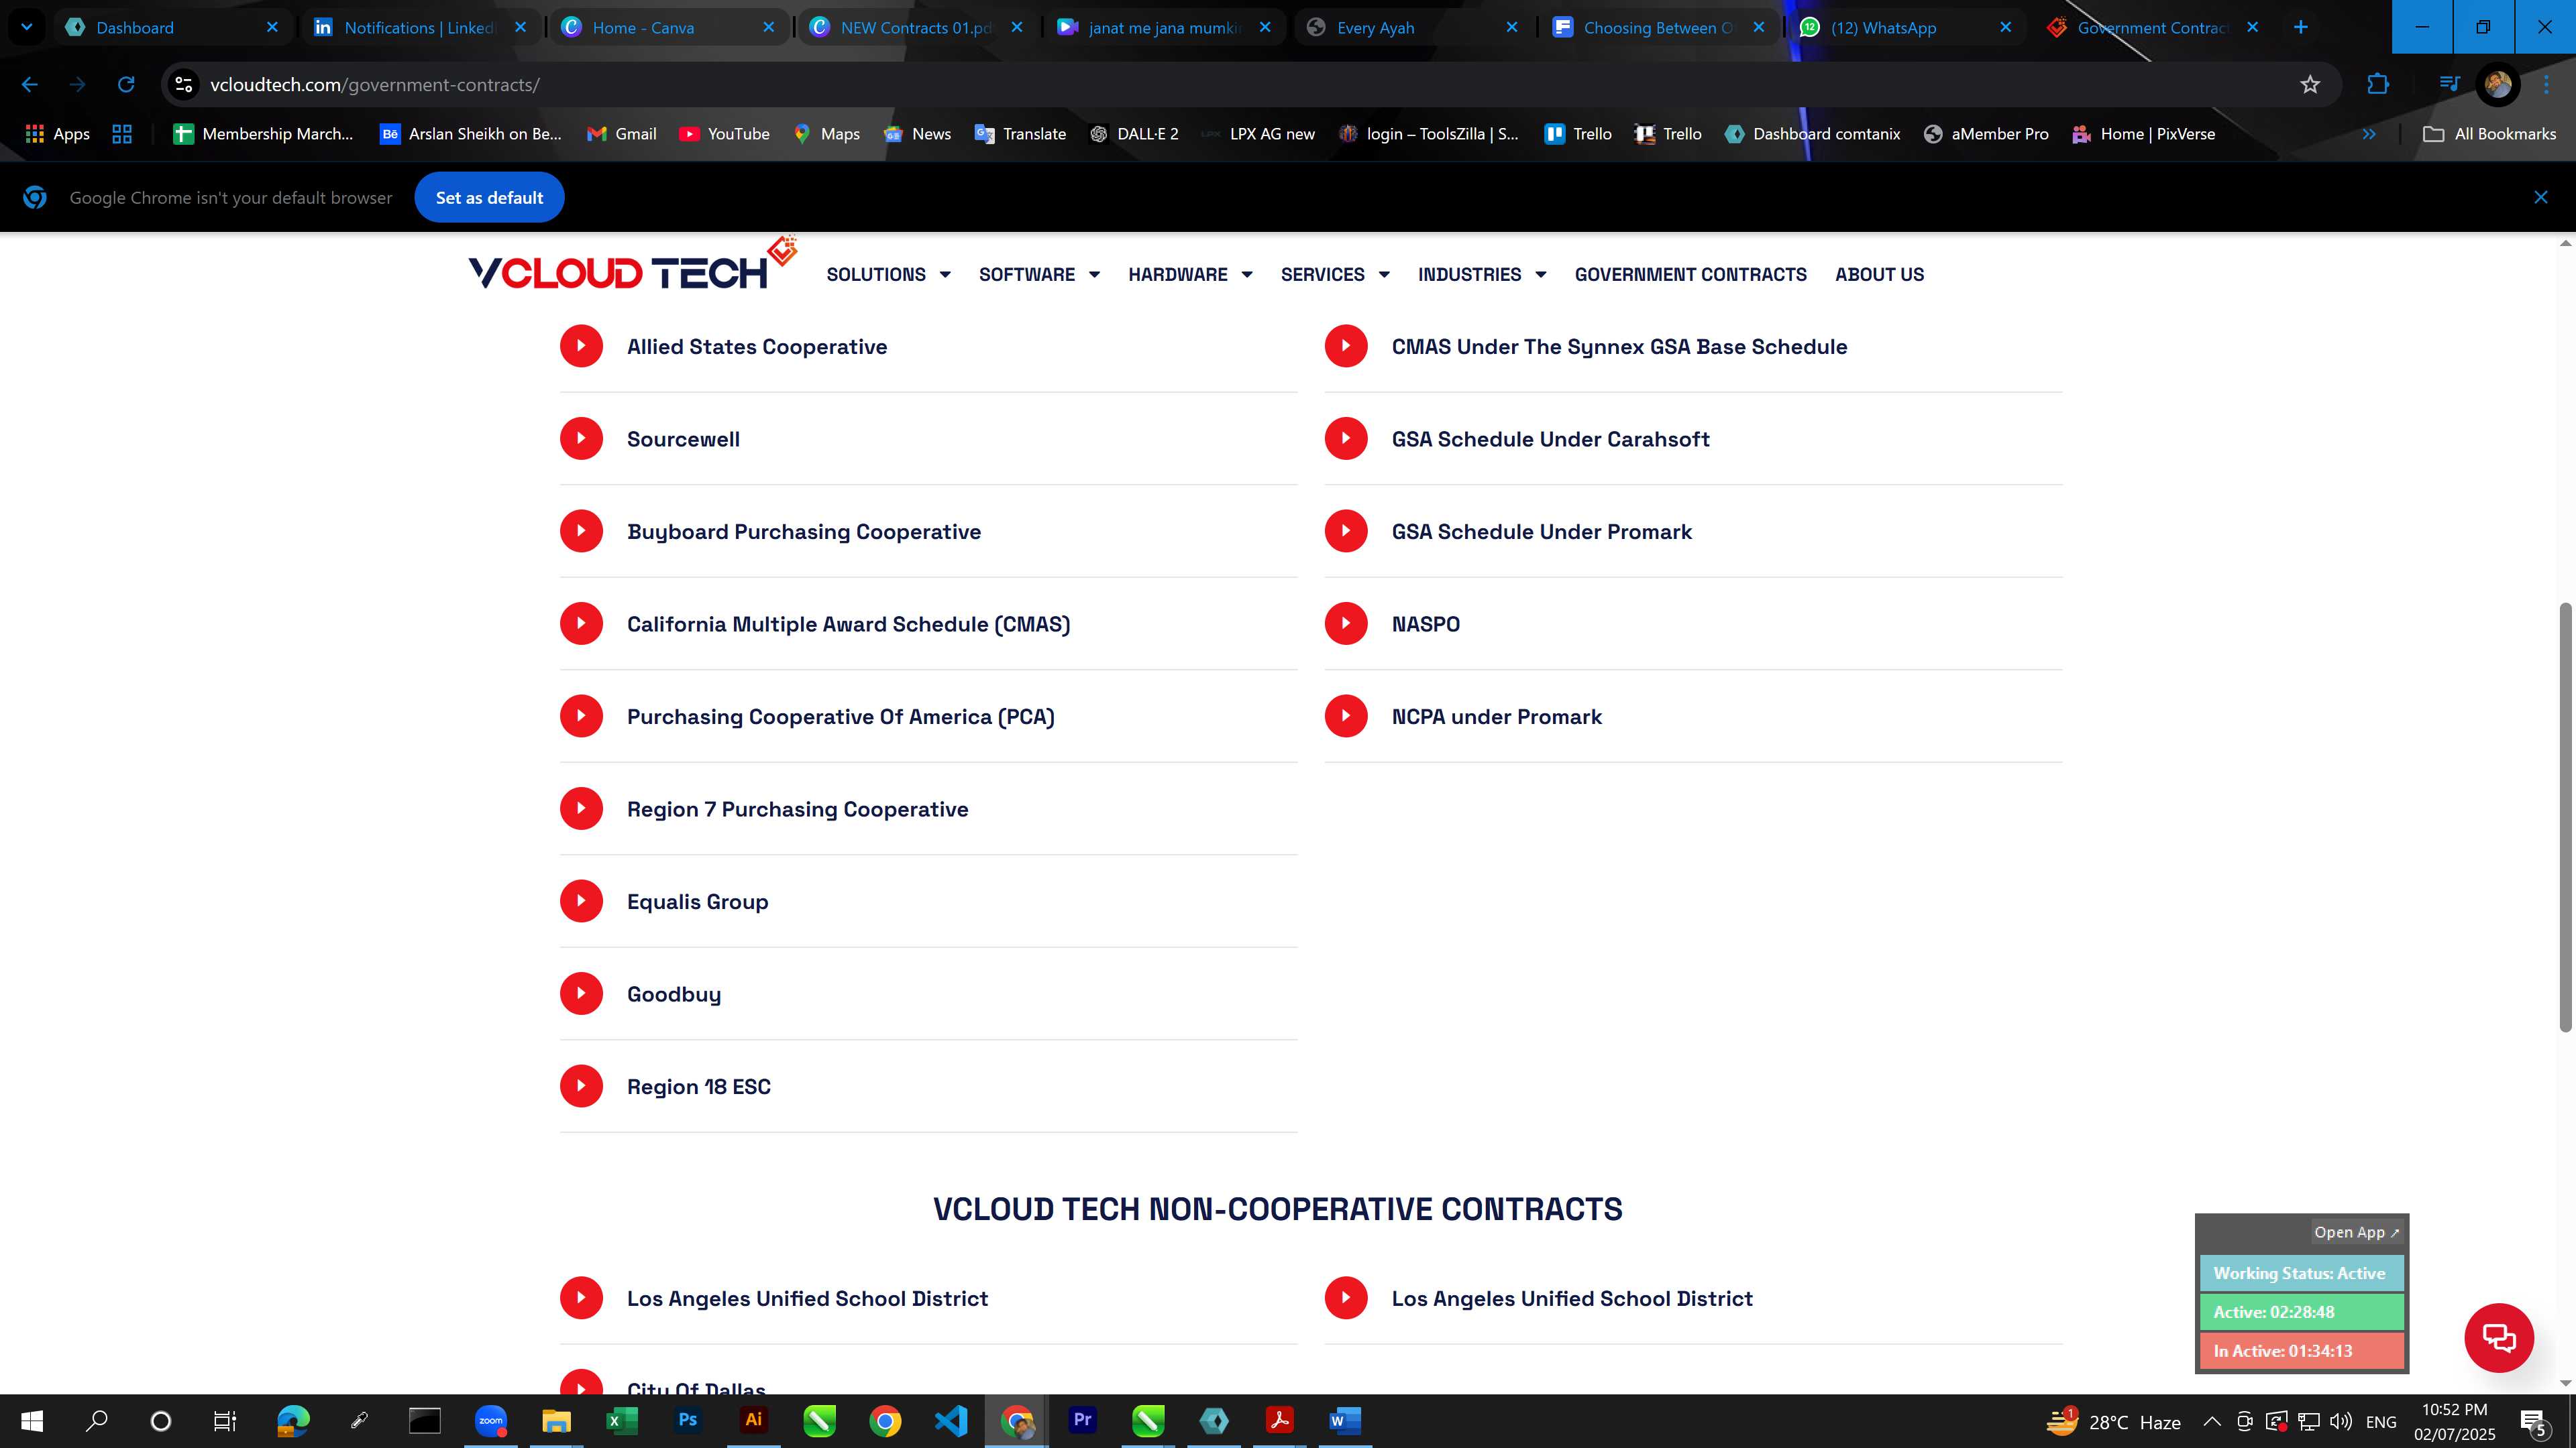The width and height of the screenshot is (2576, 1448).
Task: Click the red arrow beside Equalis Group
Action: tap(581, 900)
